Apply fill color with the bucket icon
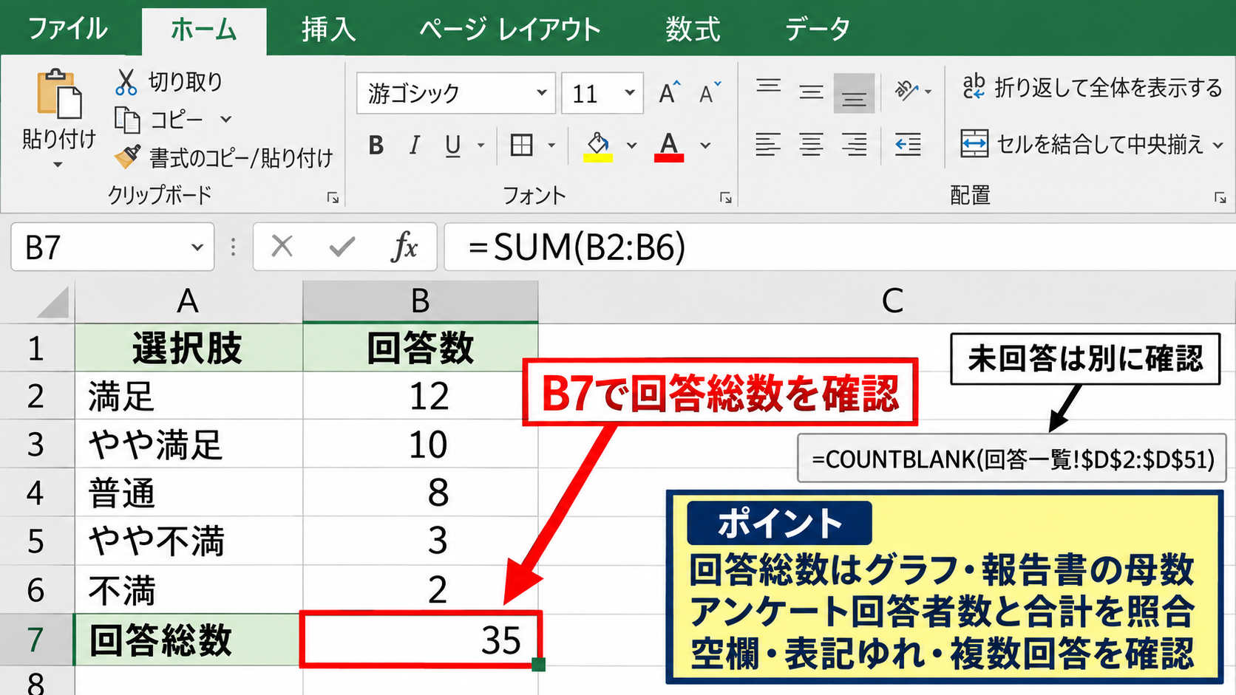Screen dimensions: 1236x695 [598, 145]
